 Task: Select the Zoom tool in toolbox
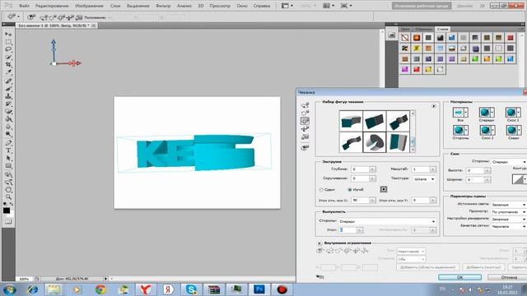point(8,197)
